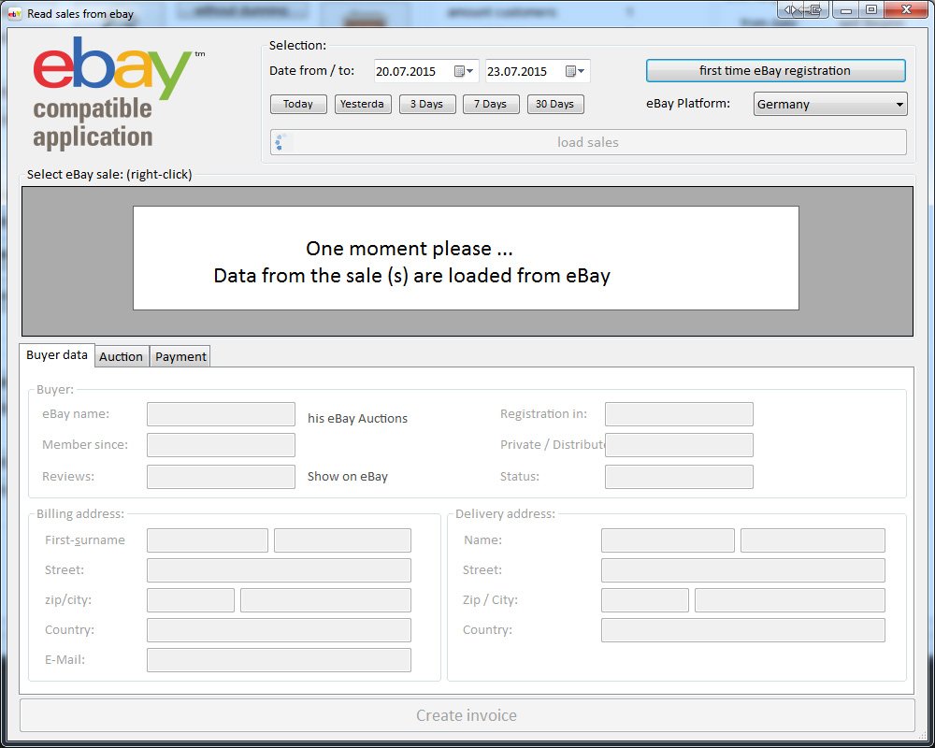935x748 pixels.
Task: Expand the eBay Platform Germany dropdown
Action: tap(830, 104)
